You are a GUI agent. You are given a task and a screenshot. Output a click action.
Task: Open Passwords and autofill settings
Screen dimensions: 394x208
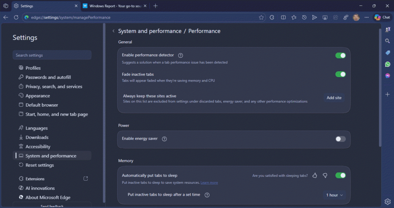52,77
